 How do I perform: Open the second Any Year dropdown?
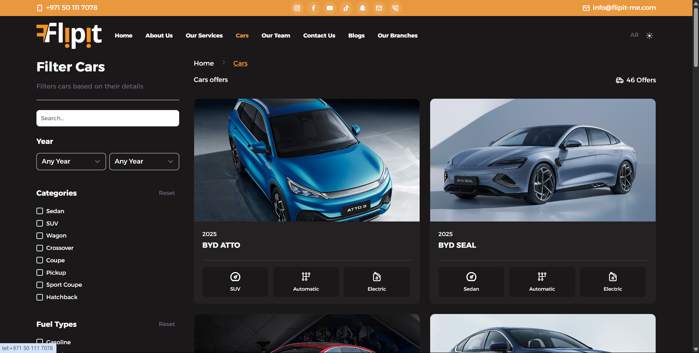[x=144, y=161]
